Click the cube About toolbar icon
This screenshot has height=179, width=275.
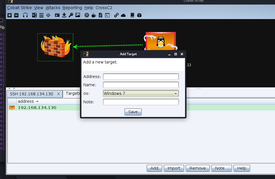pos(139,15)
